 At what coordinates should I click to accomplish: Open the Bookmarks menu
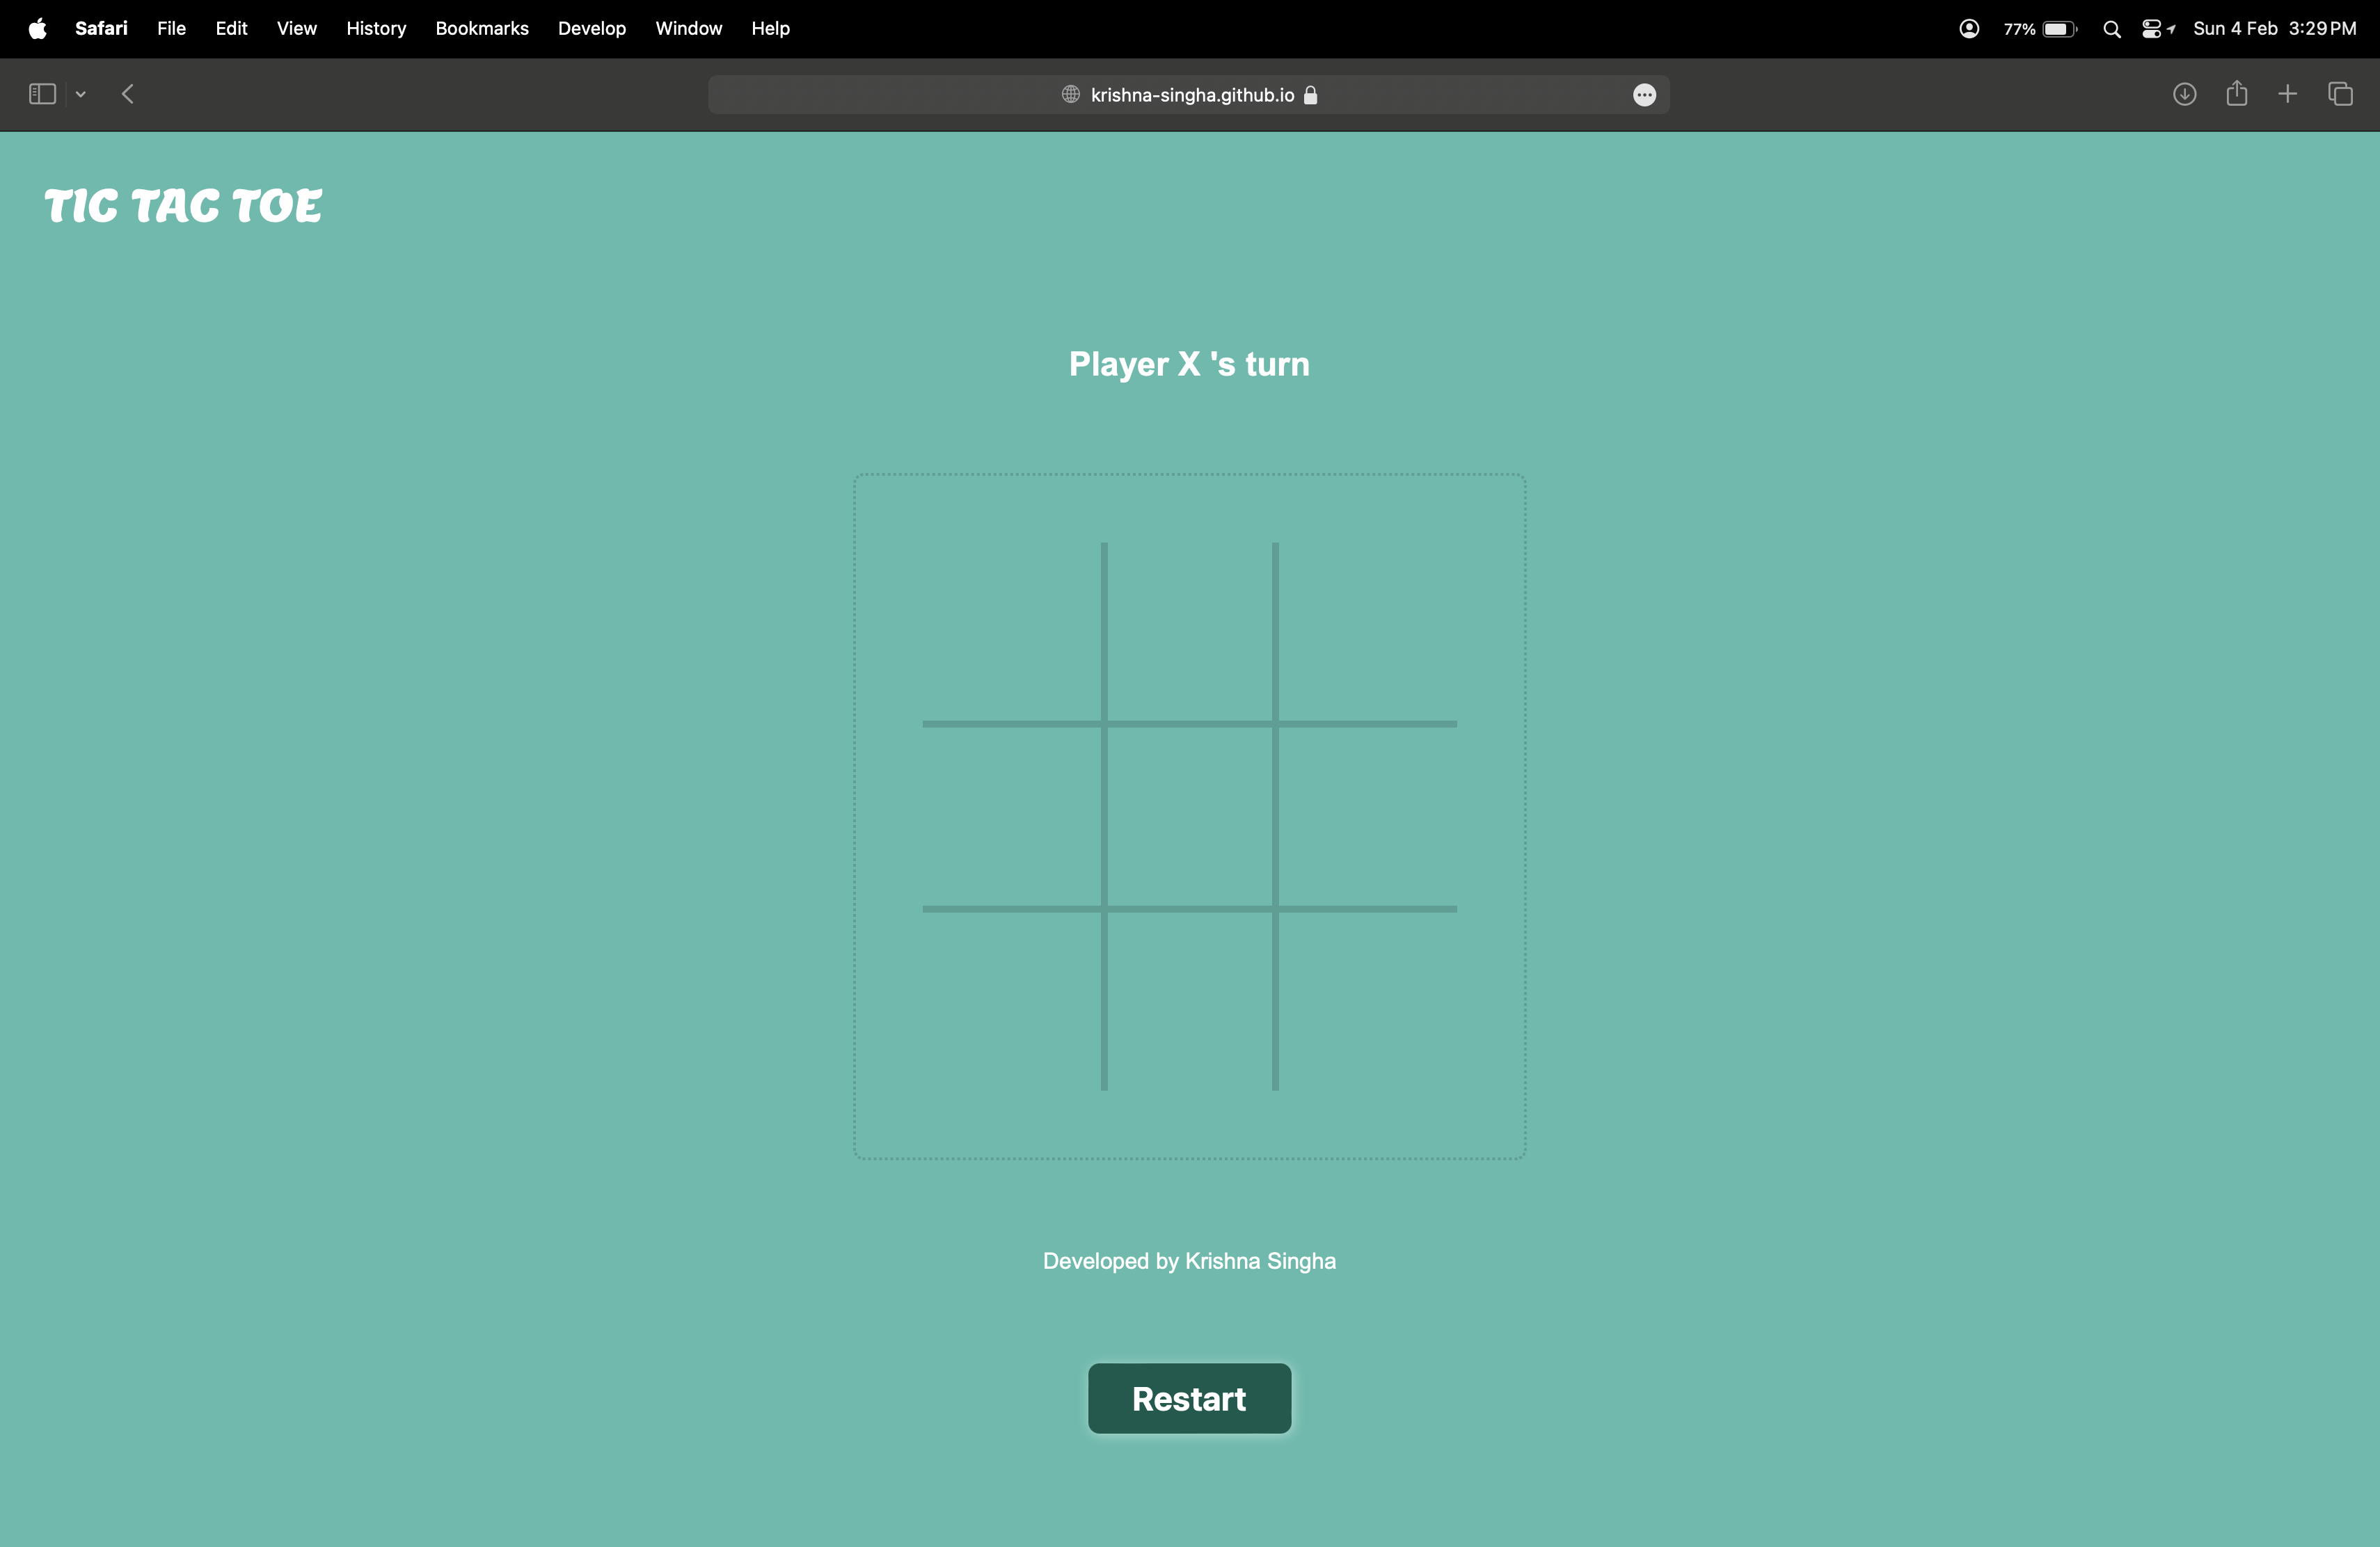pyautogui.click(x=482, y=29)
